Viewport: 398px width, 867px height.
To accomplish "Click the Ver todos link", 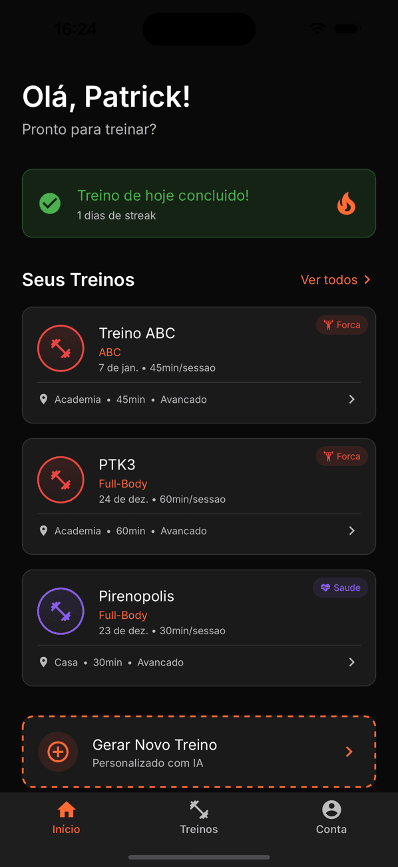I will point(335,279).
